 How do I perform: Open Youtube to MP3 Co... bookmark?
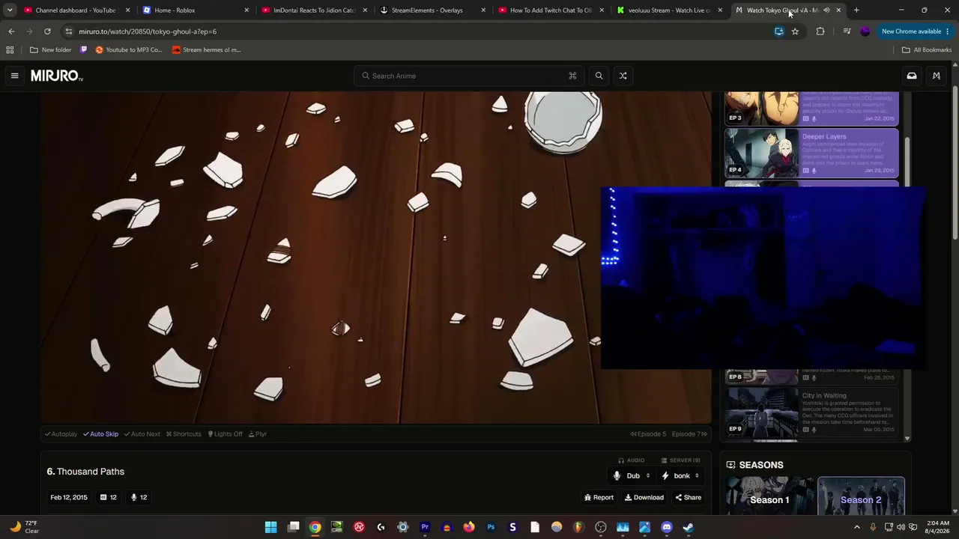point(129,50)
